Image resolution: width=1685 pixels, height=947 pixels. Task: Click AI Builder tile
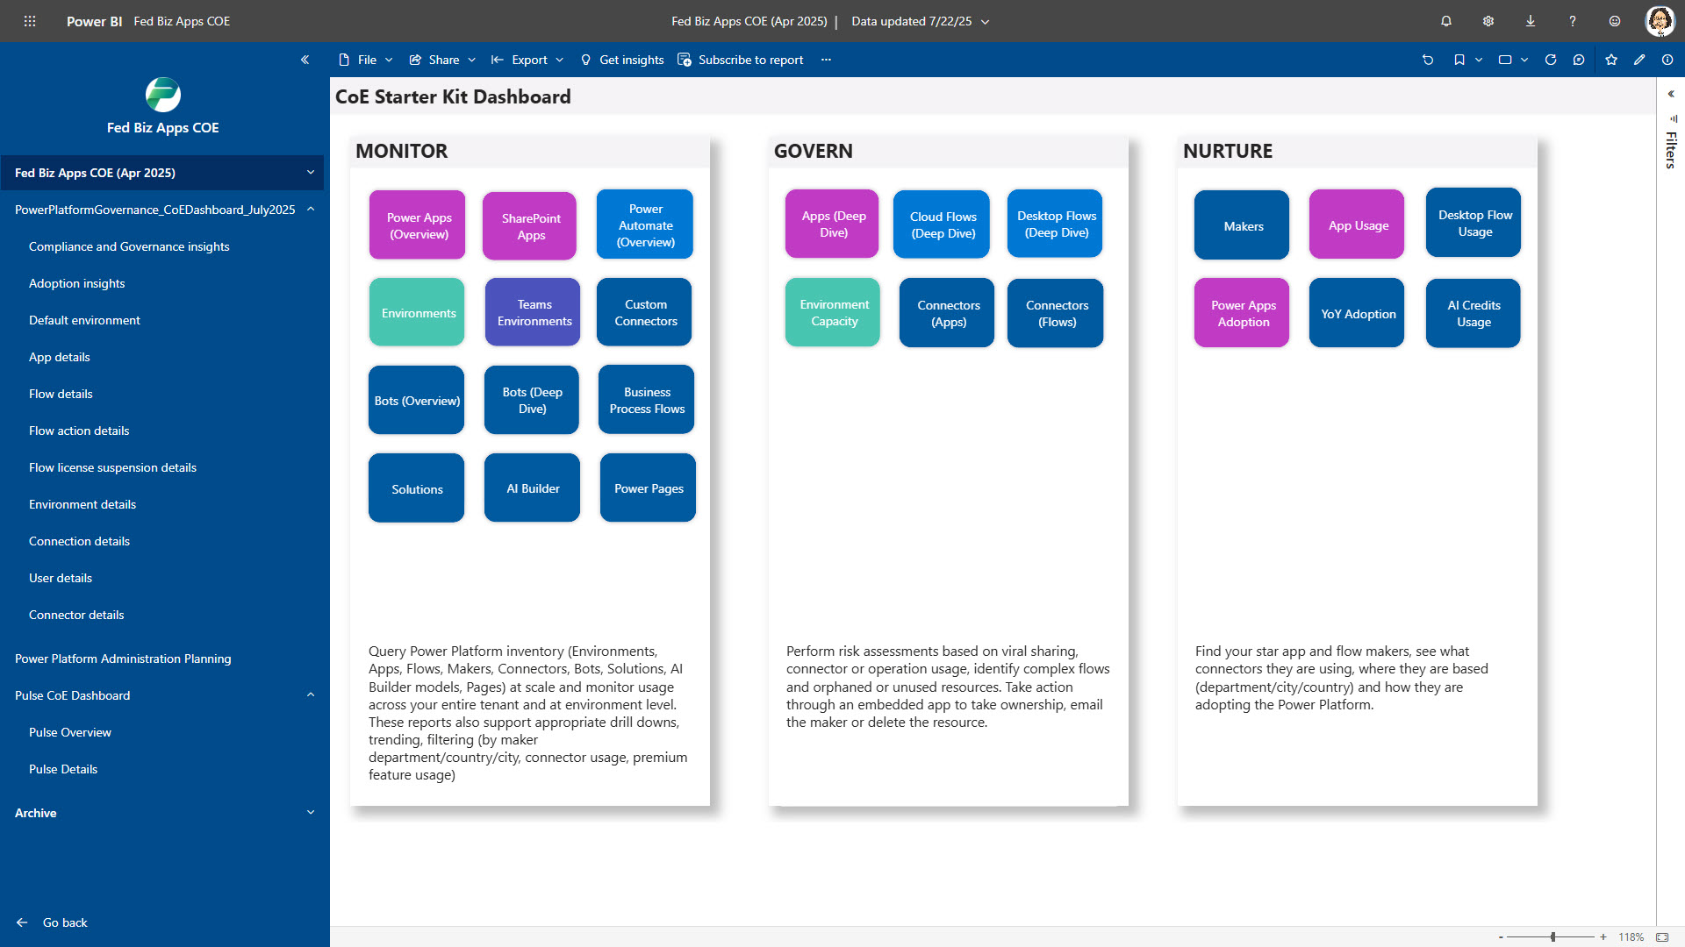(533, 488)
